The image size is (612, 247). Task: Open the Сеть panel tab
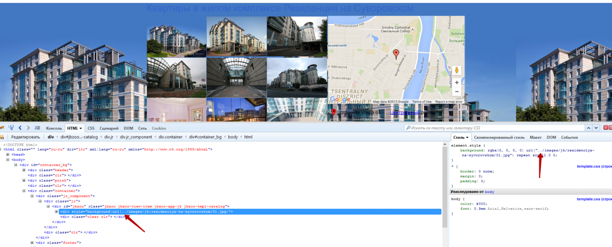pyautogui.click(x=142, y=128)
